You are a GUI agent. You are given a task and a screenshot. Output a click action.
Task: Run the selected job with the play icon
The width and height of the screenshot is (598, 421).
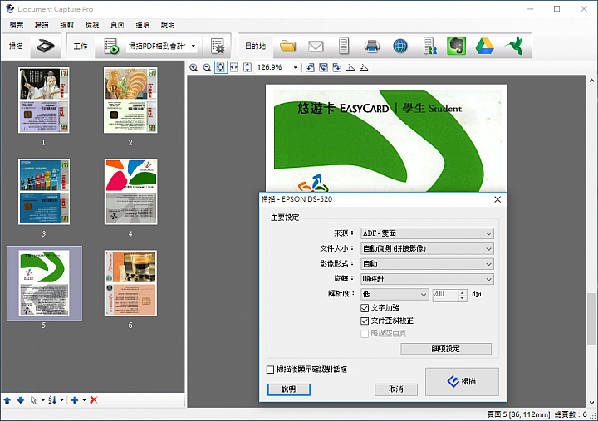111,47
